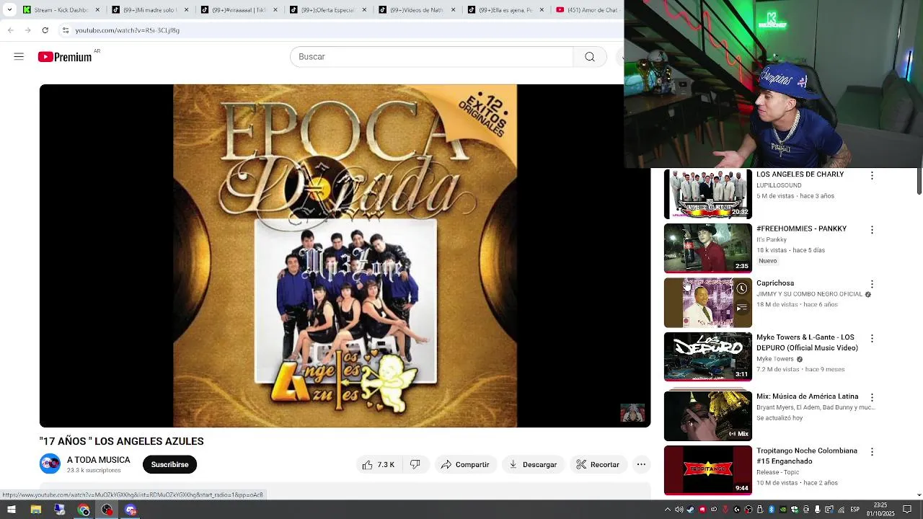923x519 pixels.
Task: Open Windows notification center icon
Action: pos(907,510)
